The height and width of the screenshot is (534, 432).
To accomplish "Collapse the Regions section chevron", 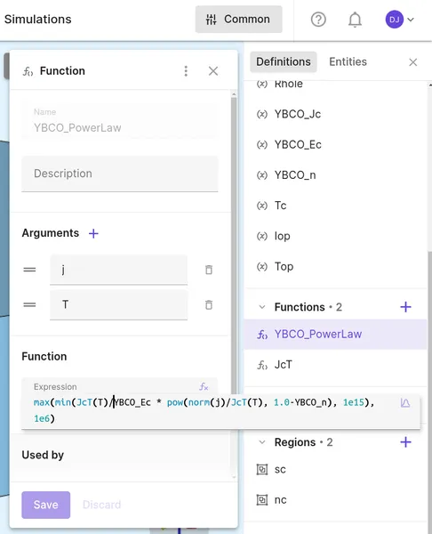I will [x=262, y=442].
